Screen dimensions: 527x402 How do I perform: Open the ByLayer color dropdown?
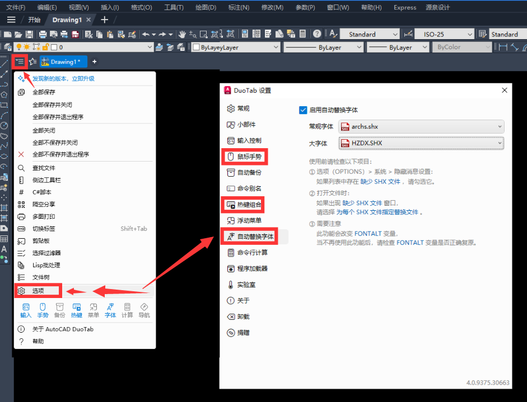pyautogui.click(x=236, y=48)
